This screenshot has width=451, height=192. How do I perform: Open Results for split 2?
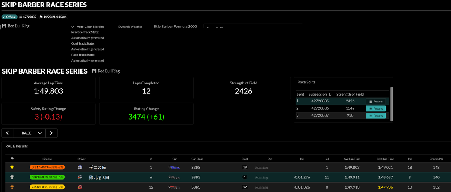click(375, 108)
